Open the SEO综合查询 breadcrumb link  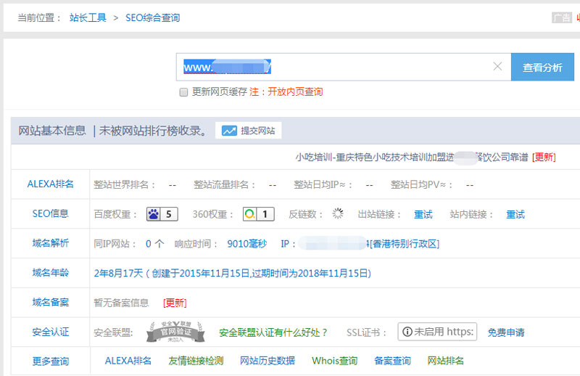152,17
